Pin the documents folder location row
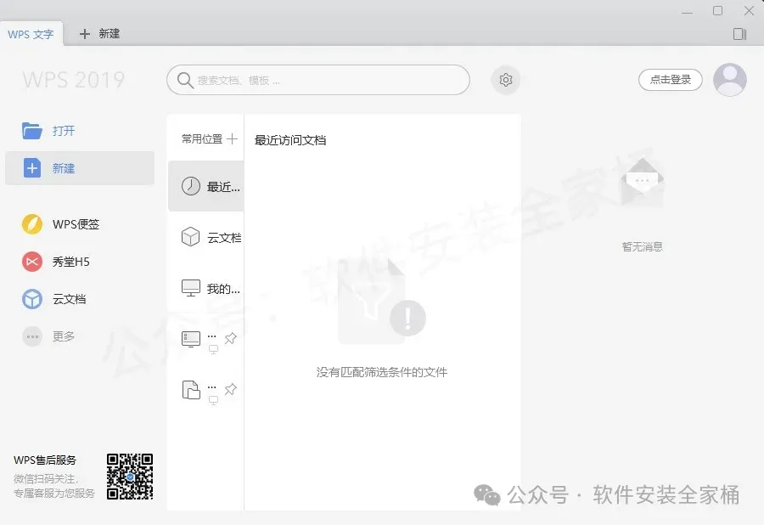 pyautogui.click(x=230, y=389)
